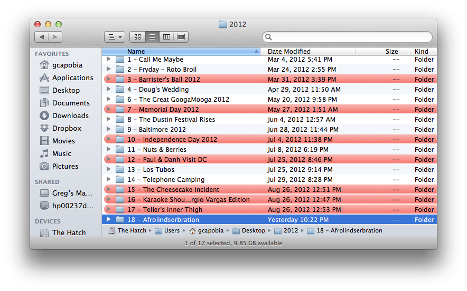Minimize window with yellow button
The height and width of the screenshot is (291, 467).
pos(48,24)
